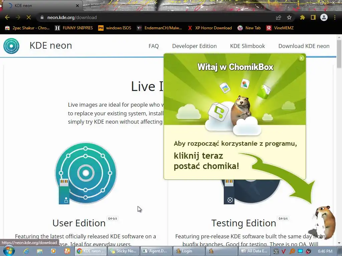Switch to All Data E... taskbar button

(254, 251)
